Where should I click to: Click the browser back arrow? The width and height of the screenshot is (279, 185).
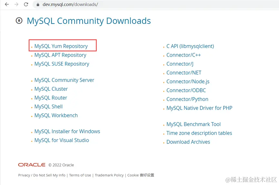click(7, 5)
